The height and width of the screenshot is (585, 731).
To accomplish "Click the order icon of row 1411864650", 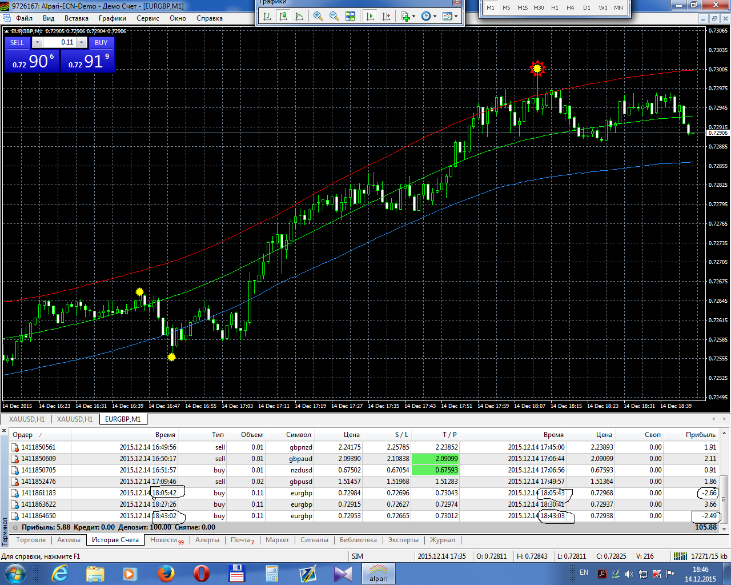I will click(15, 516).
